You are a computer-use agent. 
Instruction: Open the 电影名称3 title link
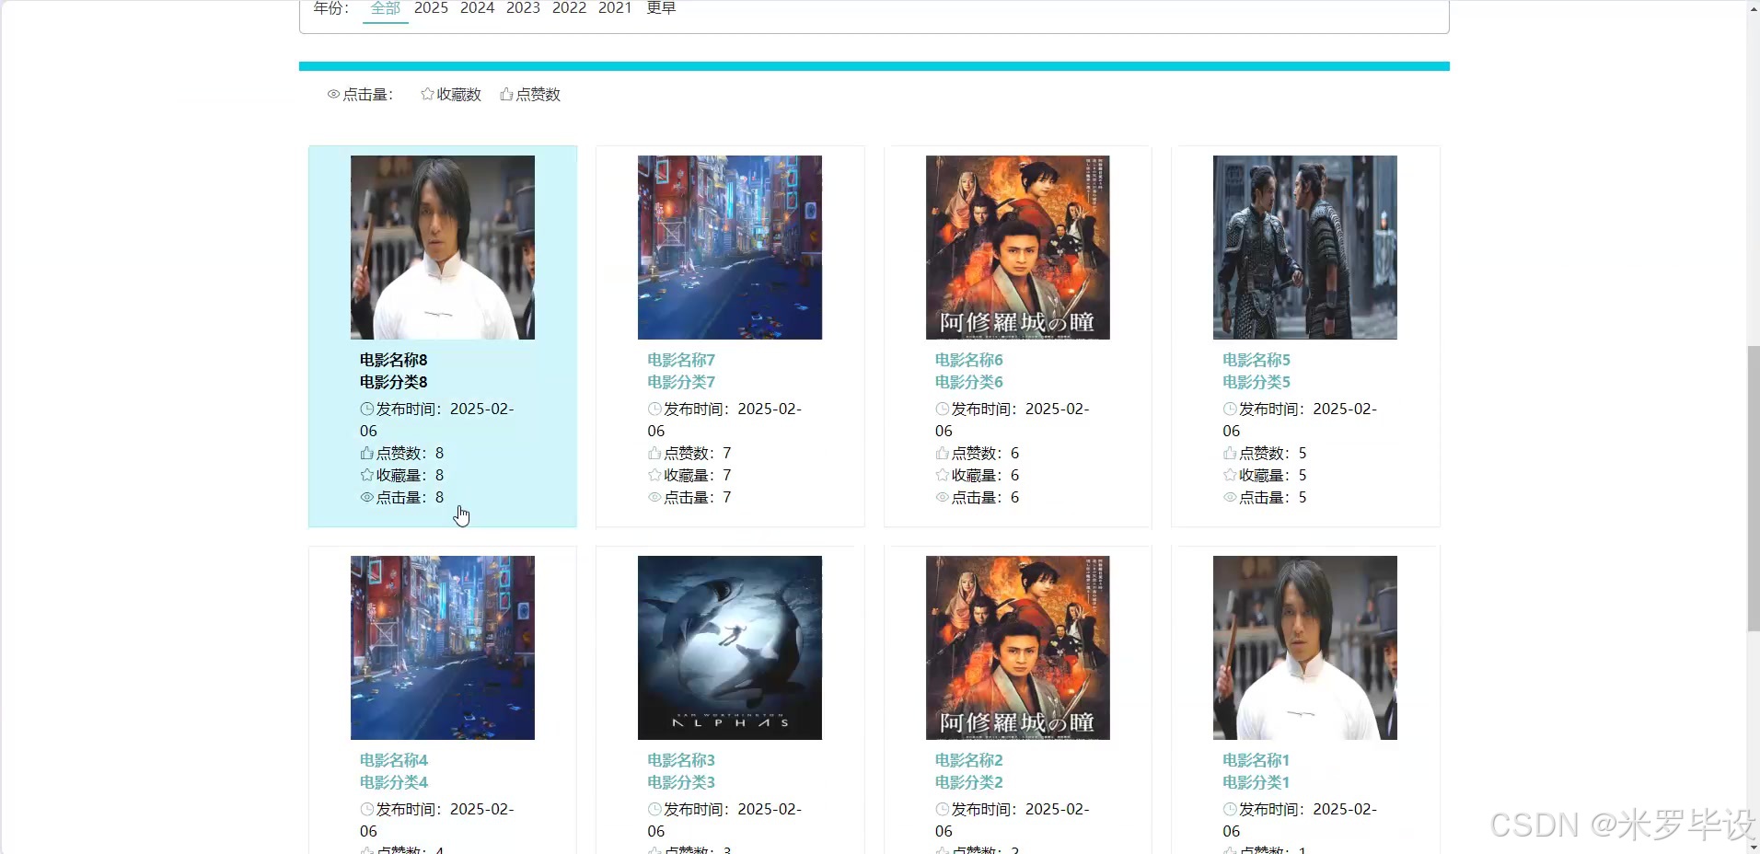(681, 760)
